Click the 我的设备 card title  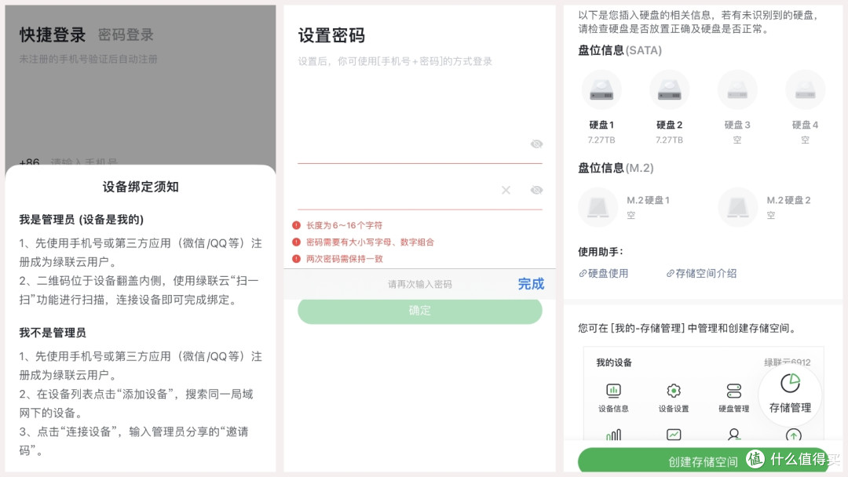[614, 362]
